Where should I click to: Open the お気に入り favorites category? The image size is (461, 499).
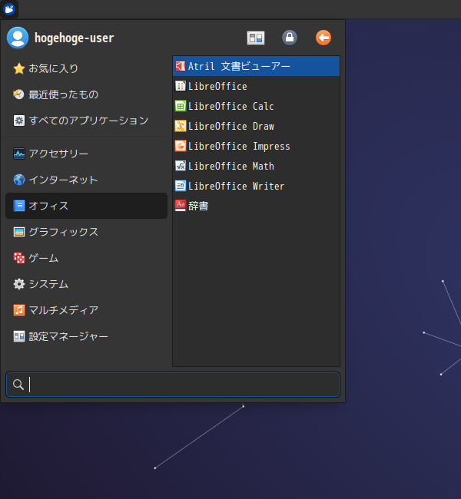click(86, 68)
